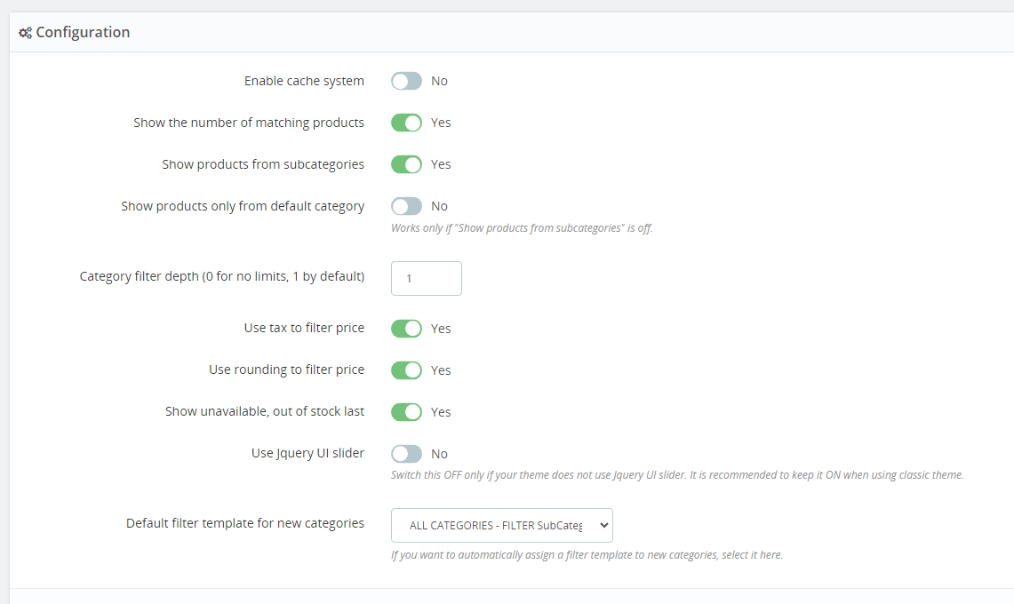Screen dimensions: 1014x604
Task: Focus the Category filter depth field
Action: click(x=427, y=278)
